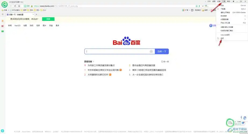Click the green sidebar icon below Weibo
This screenshot has height=134, width=248.
(2, 31)
